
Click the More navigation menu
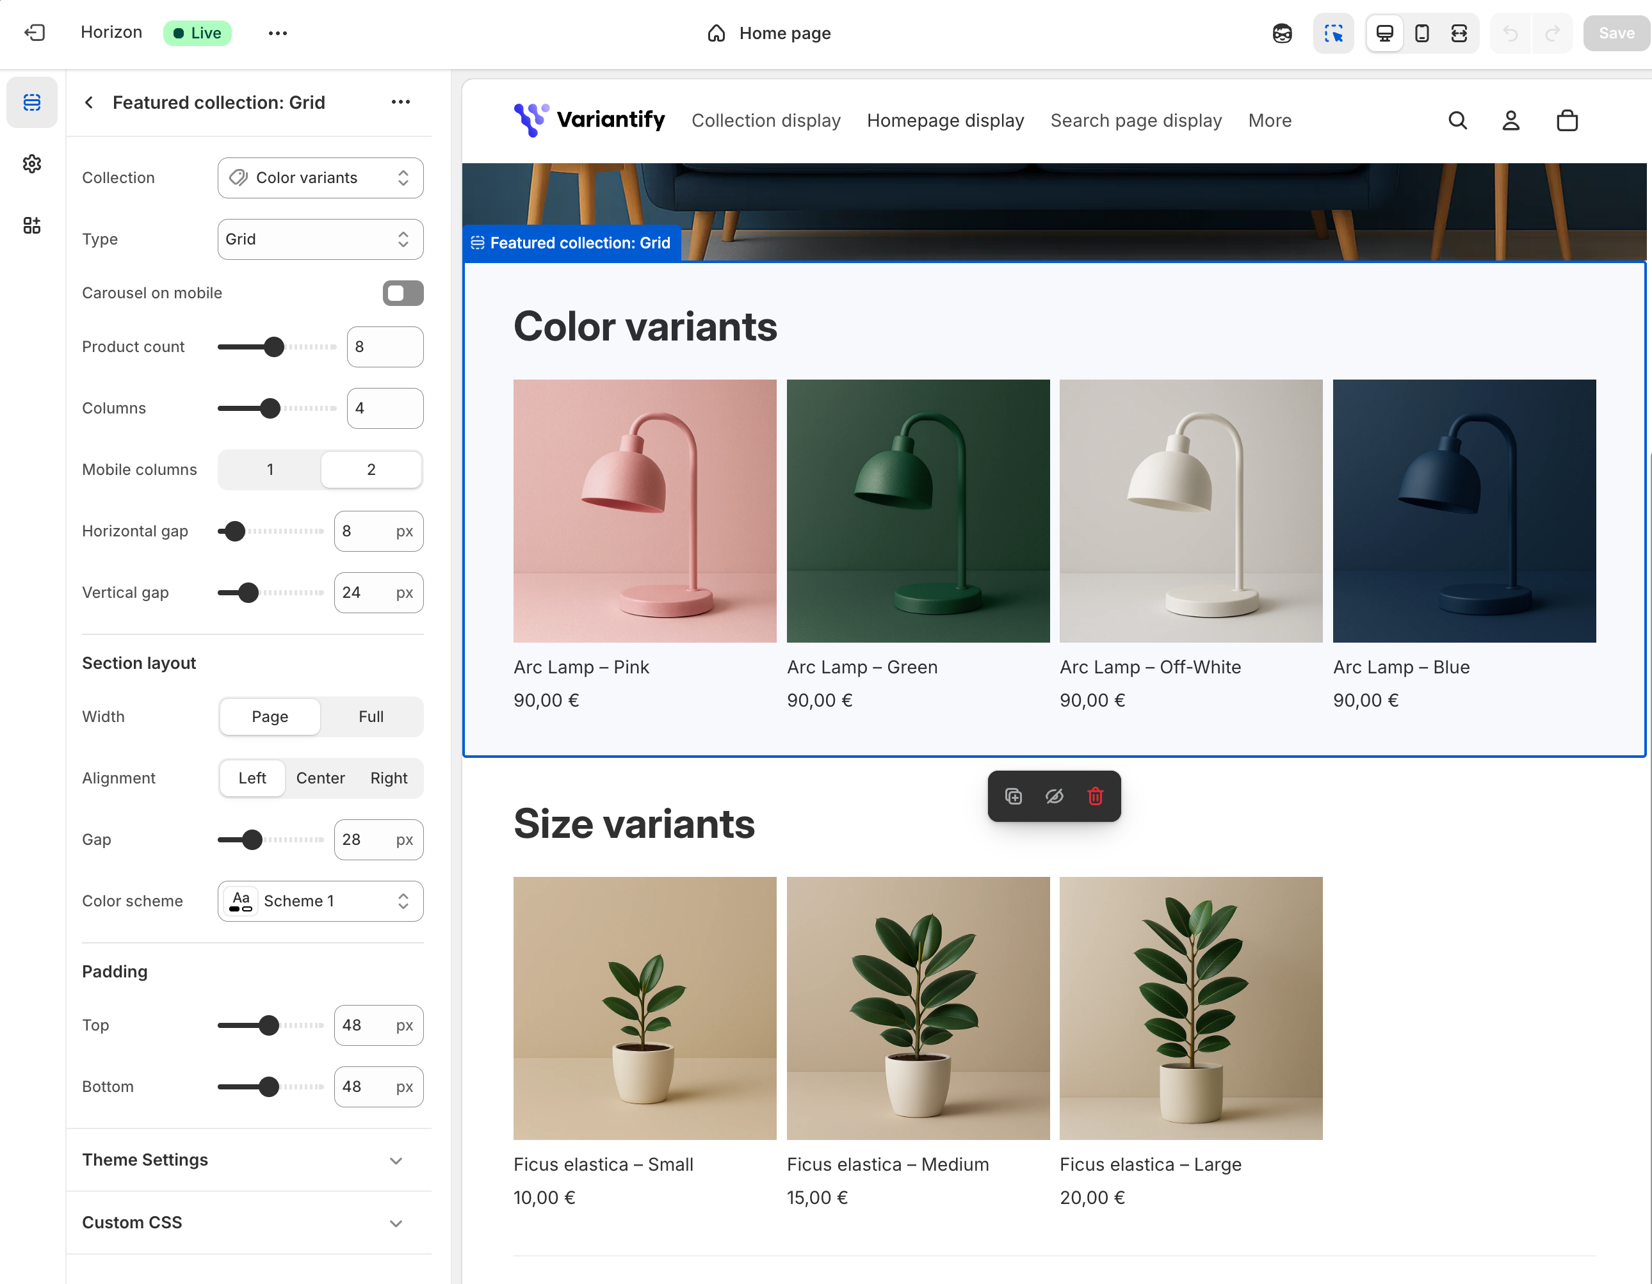coord(1269,121)
